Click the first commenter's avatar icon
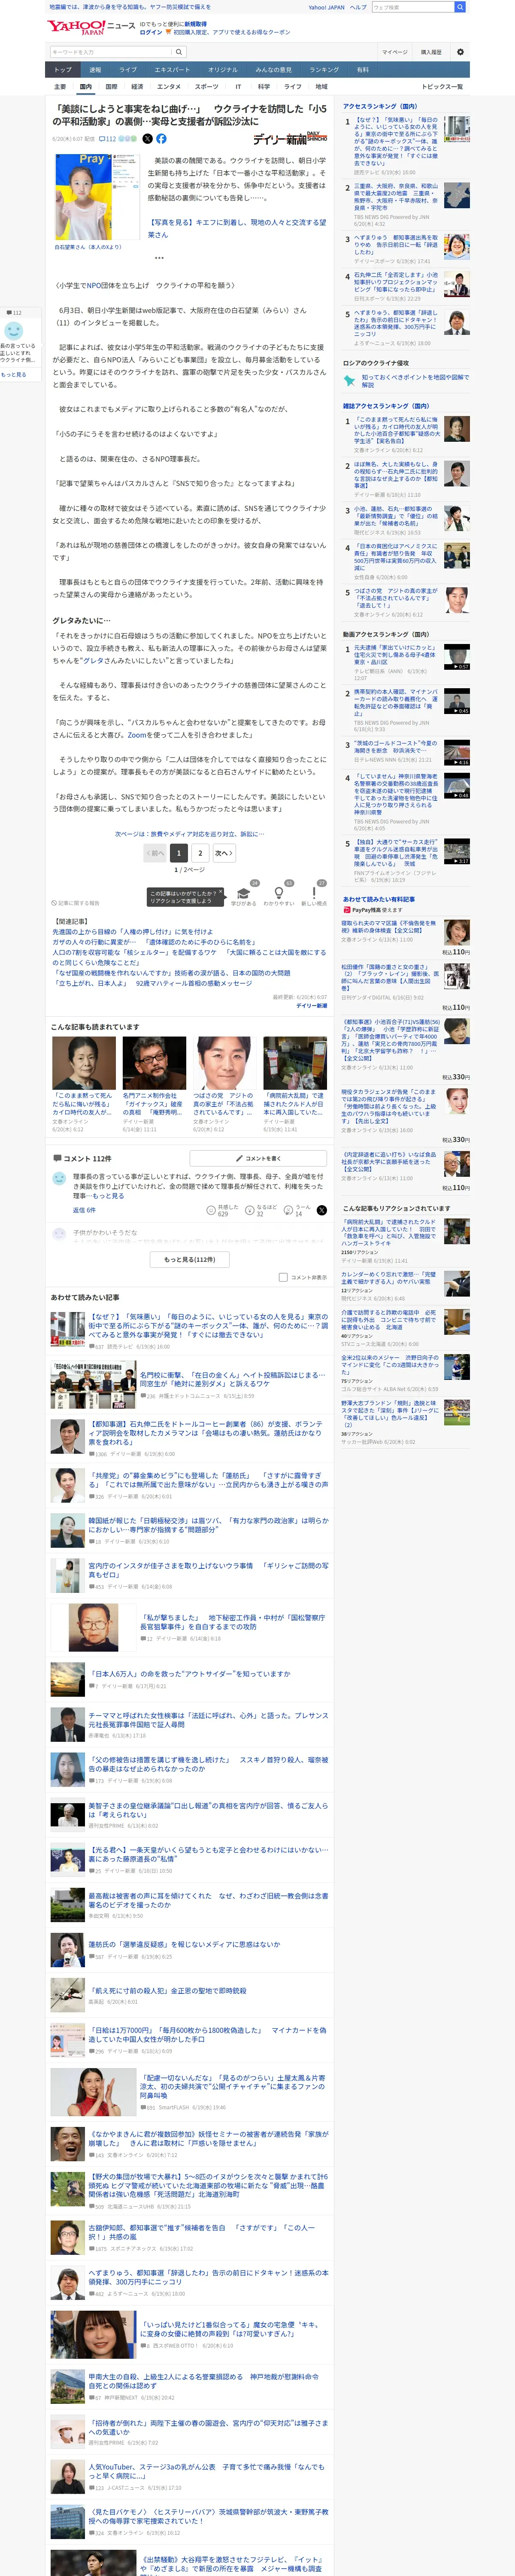 tap(59, 1179)
